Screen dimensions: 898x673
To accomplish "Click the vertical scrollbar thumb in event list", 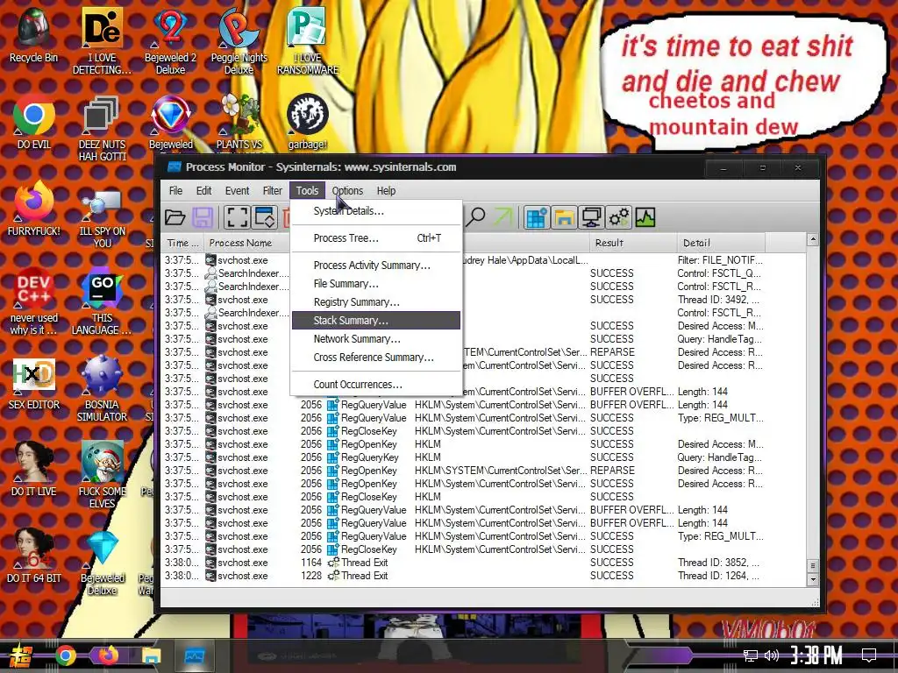I will click(813, 565).
